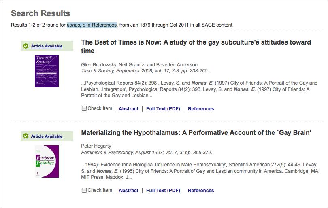Open 'Materializing the Hypothalamus' article title

(x=196, y=132)
